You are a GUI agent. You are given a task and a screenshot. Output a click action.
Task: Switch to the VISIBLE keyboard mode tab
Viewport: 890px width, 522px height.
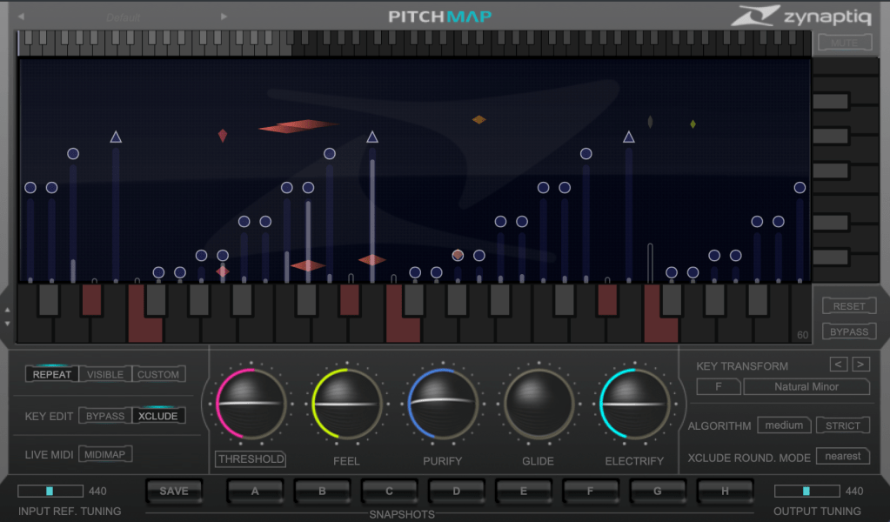pyautogui.click(x=104, y=374)
